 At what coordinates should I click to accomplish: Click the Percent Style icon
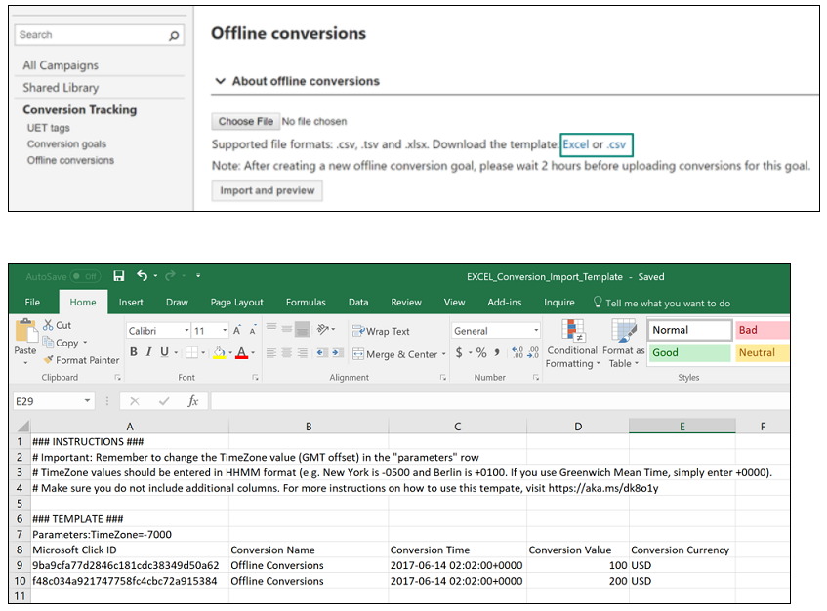click(x=481, y=352)
